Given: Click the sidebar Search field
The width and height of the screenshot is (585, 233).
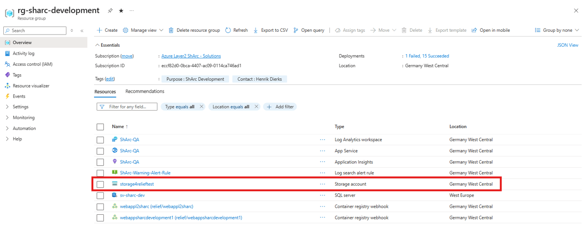Looking at the screenshot, I should point(35,30).
